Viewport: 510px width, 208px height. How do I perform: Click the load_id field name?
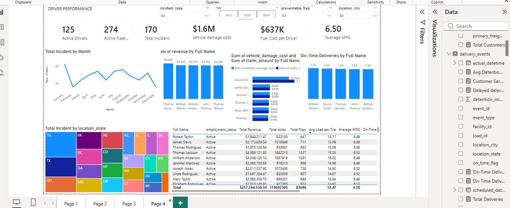[x=480, y=135]
